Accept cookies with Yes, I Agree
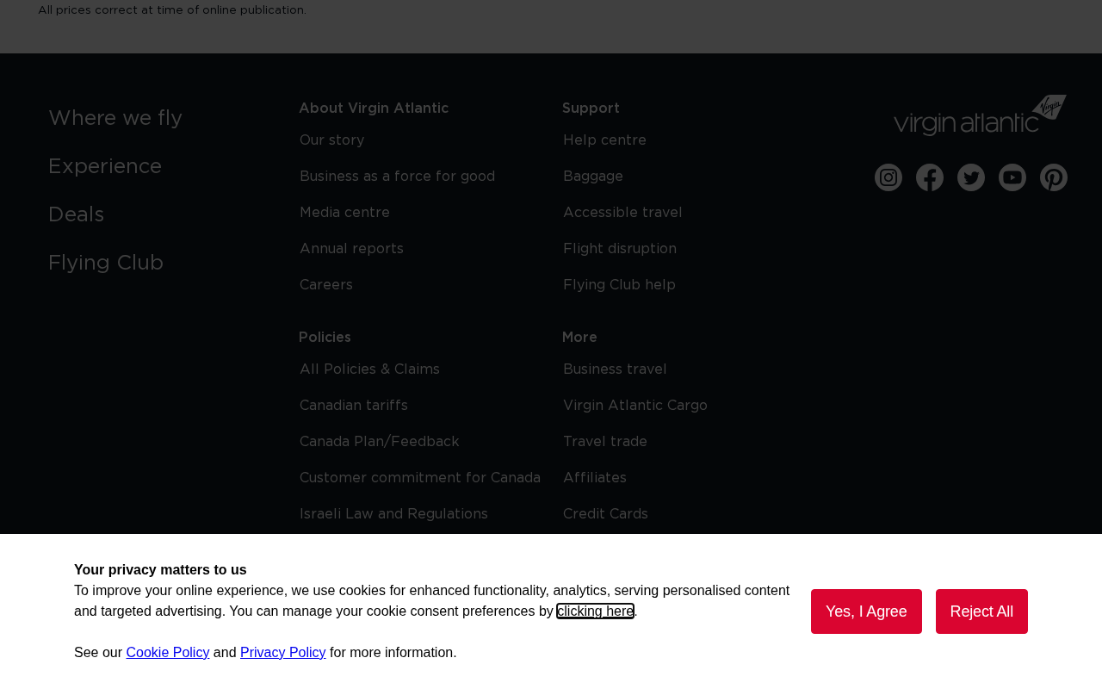The width and height of the screenshot is (1102, 689). point(866,611)
